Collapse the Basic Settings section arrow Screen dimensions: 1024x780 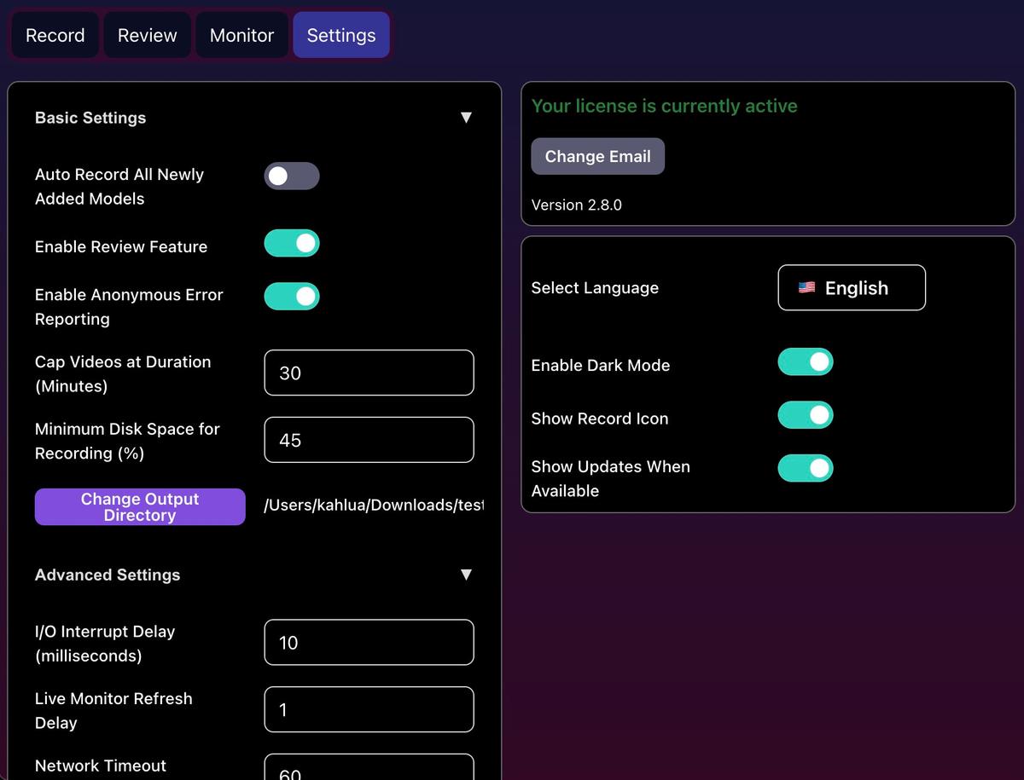(x=466, y=118)
